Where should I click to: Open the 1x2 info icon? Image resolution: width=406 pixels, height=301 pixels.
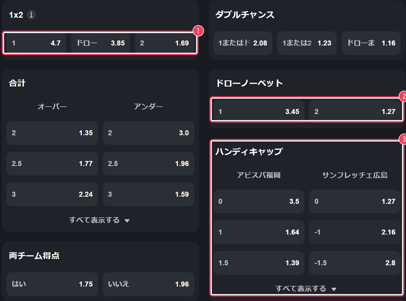[x=31, y=15]
